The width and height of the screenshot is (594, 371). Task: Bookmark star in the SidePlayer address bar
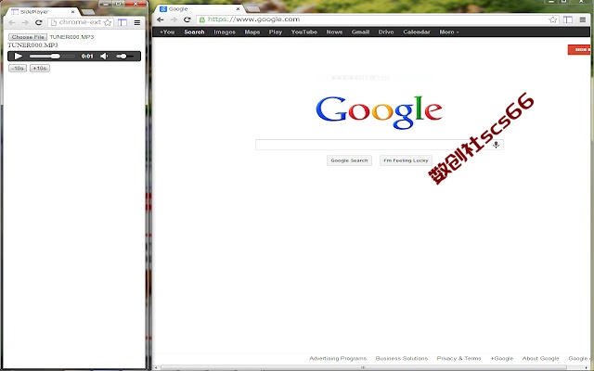108,22
